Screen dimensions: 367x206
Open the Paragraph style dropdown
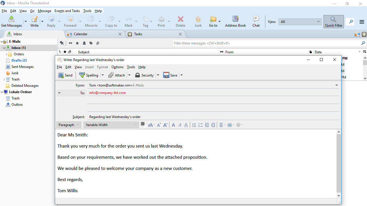69,125
